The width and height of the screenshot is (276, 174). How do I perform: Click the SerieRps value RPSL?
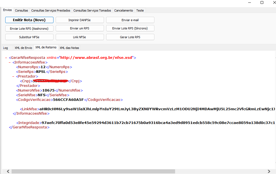(41, 72)
